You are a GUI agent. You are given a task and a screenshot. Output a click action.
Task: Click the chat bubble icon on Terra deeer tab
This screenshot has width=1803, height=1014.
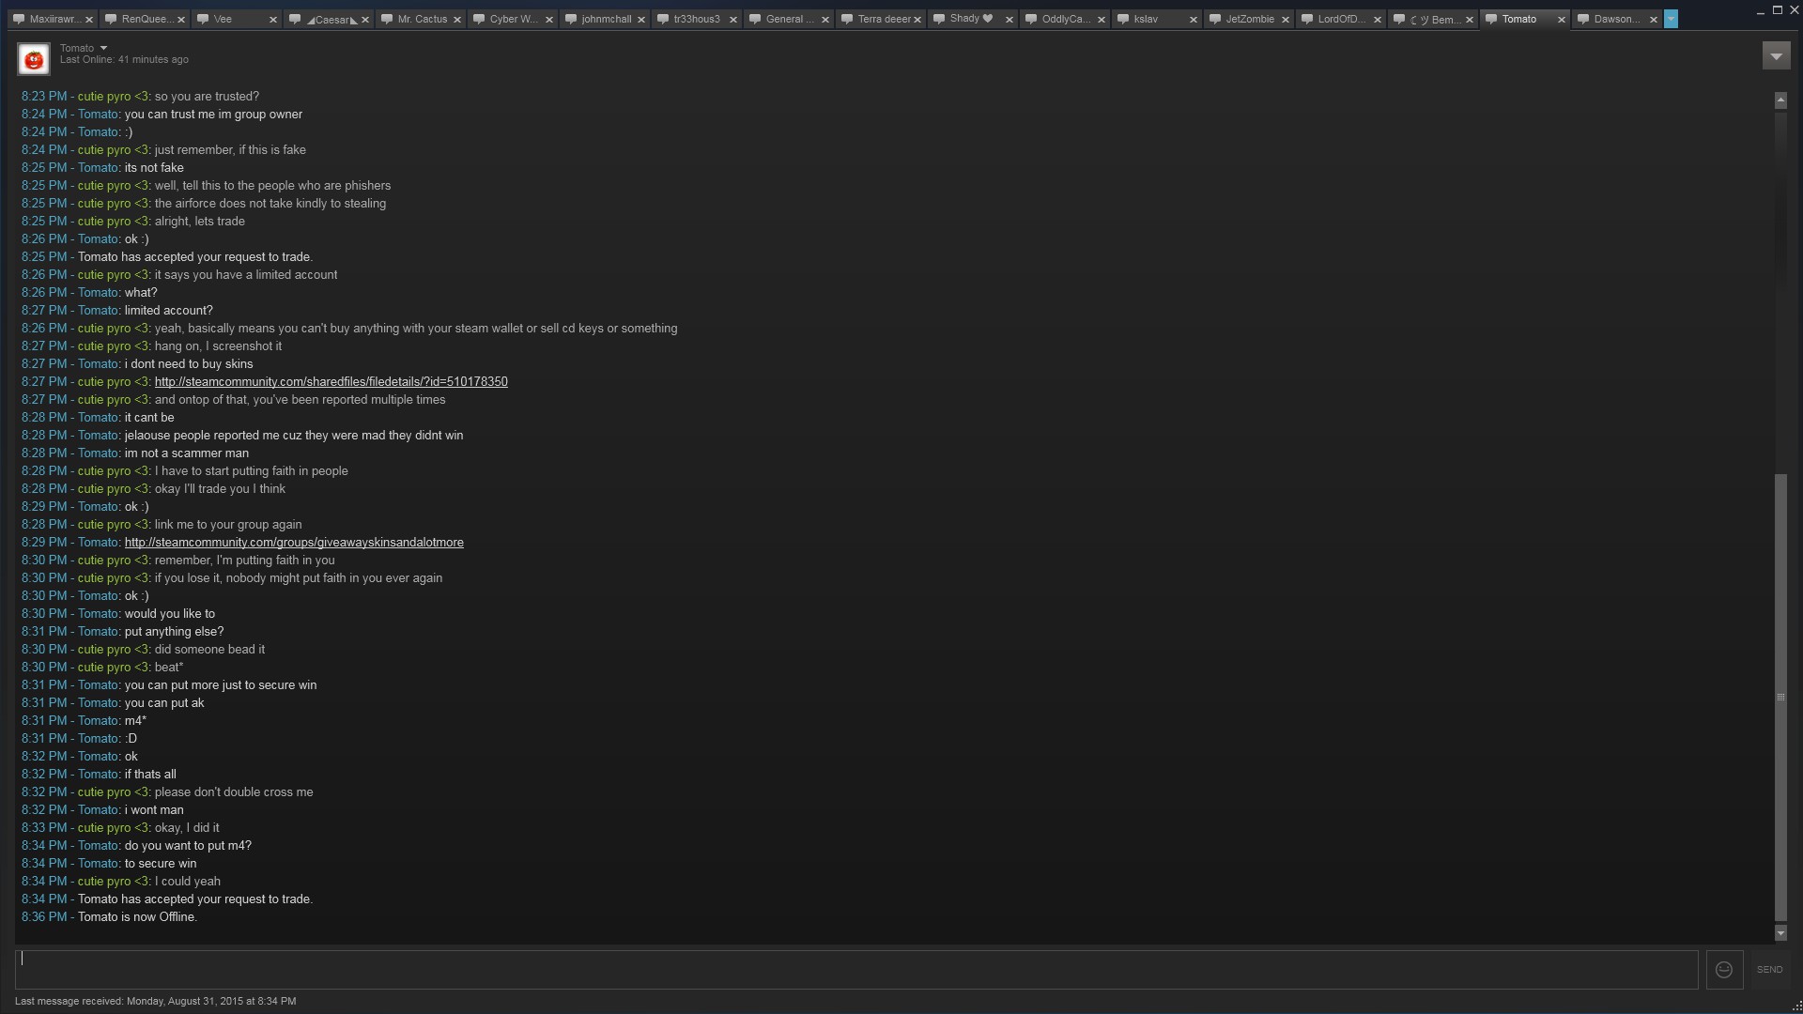pyautogui.click(x=847, y=19)
